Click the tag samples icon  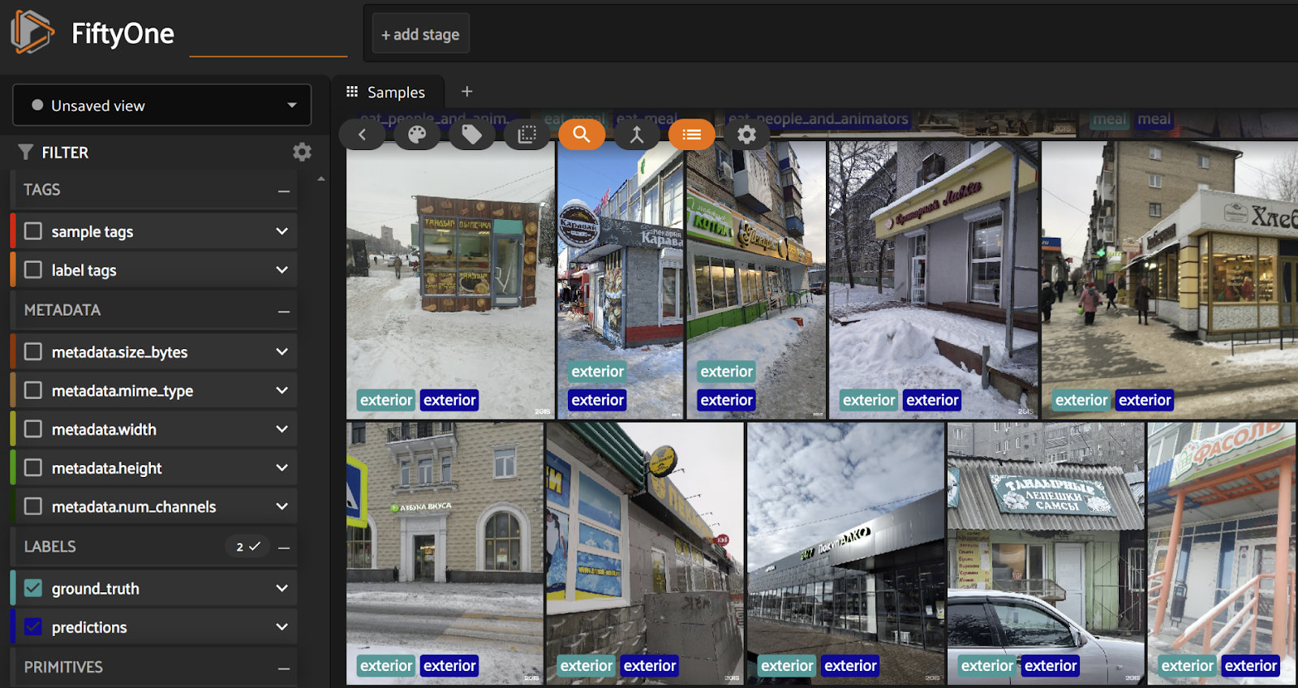(471, 135)
